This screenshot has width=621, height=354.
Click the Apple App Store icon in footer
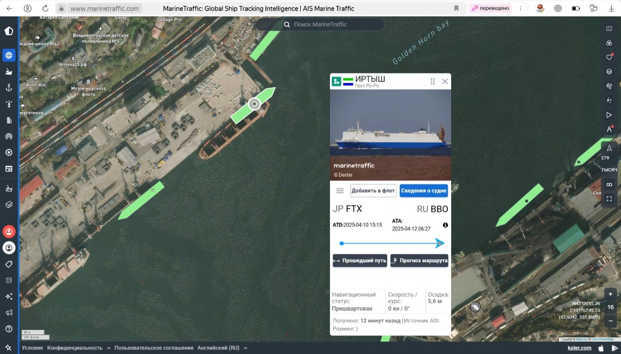pos(601,348)
